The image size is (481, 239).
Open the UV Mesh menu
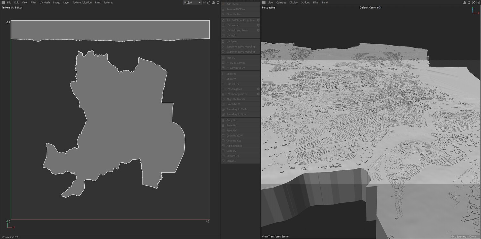(x=45, y=3)
